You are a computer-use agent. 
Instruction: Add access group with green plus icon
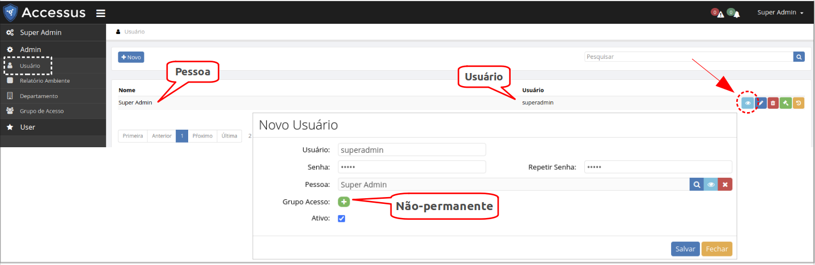(x=344, y=202)
